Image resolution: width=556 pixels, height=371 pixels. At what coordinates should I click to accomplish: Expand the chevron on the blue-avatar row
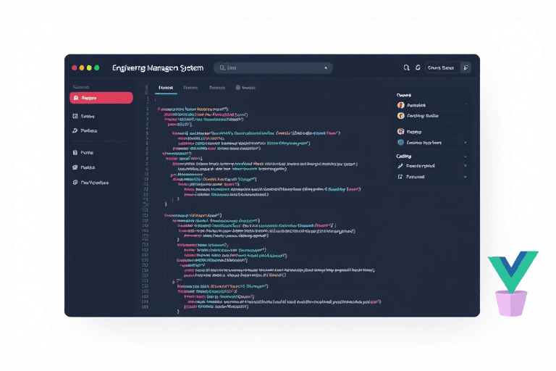tap(465, 143)
